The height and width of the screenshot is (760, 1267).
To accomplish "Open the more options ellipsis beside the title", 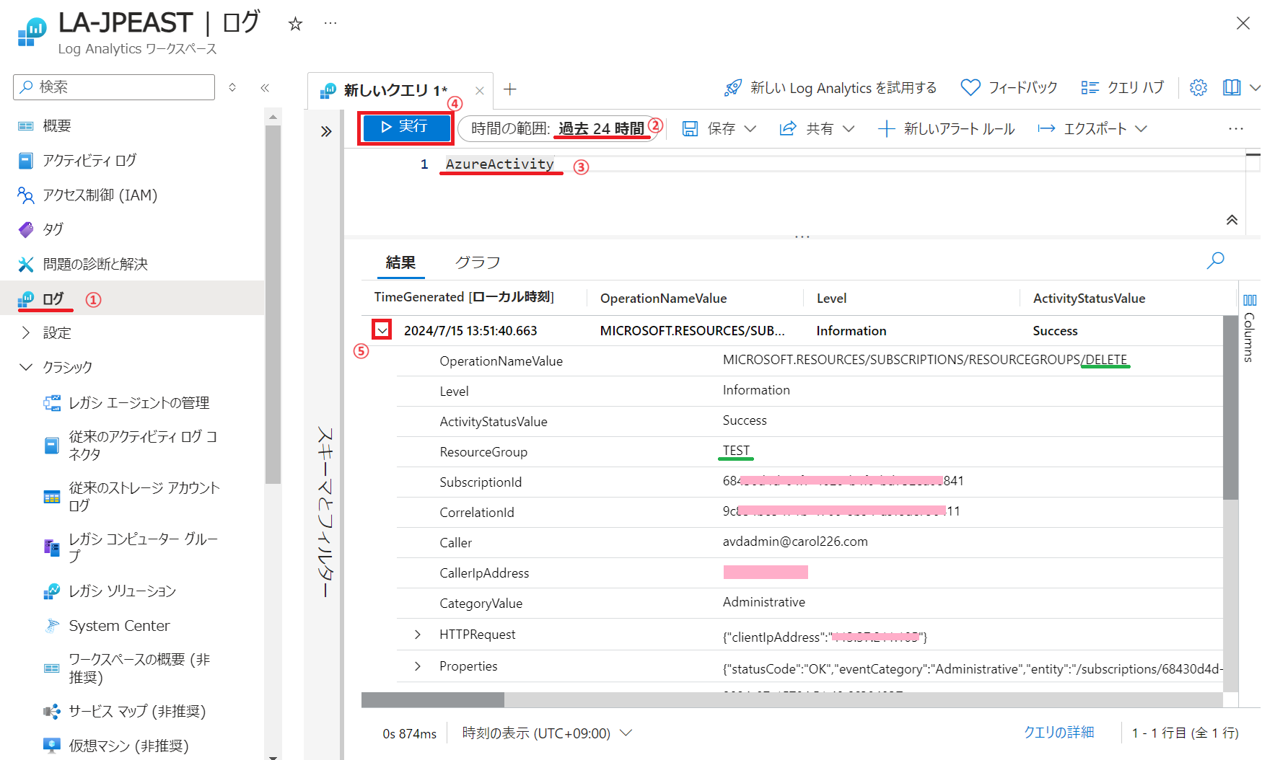I will 330,23.
